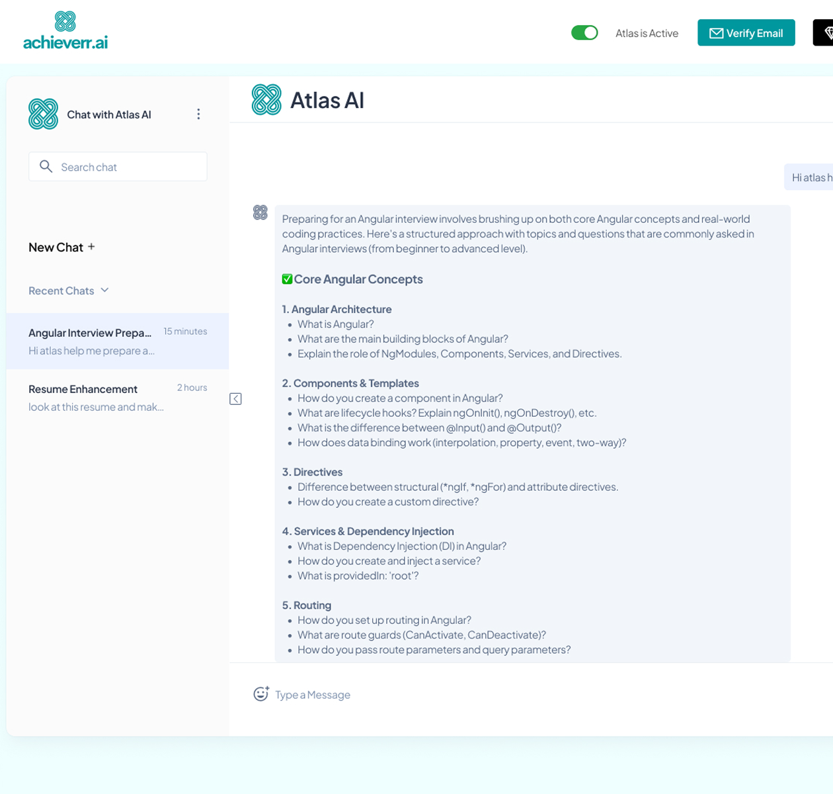Click the Recent Chats section label
833x794 pixels.
(61, 290)
